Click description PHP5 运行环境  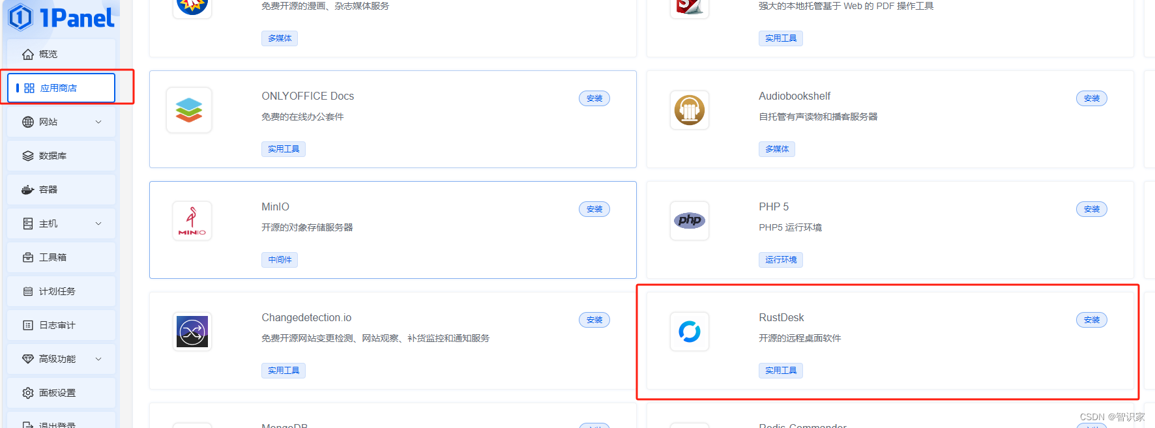coord(790,227)
